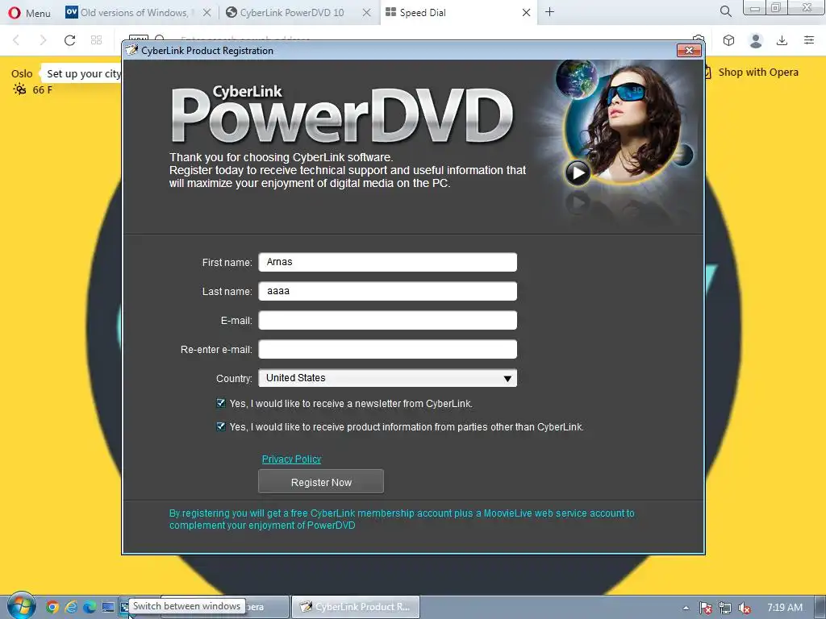
Task: Open the Opera Menu button
Action: (30, 13)
